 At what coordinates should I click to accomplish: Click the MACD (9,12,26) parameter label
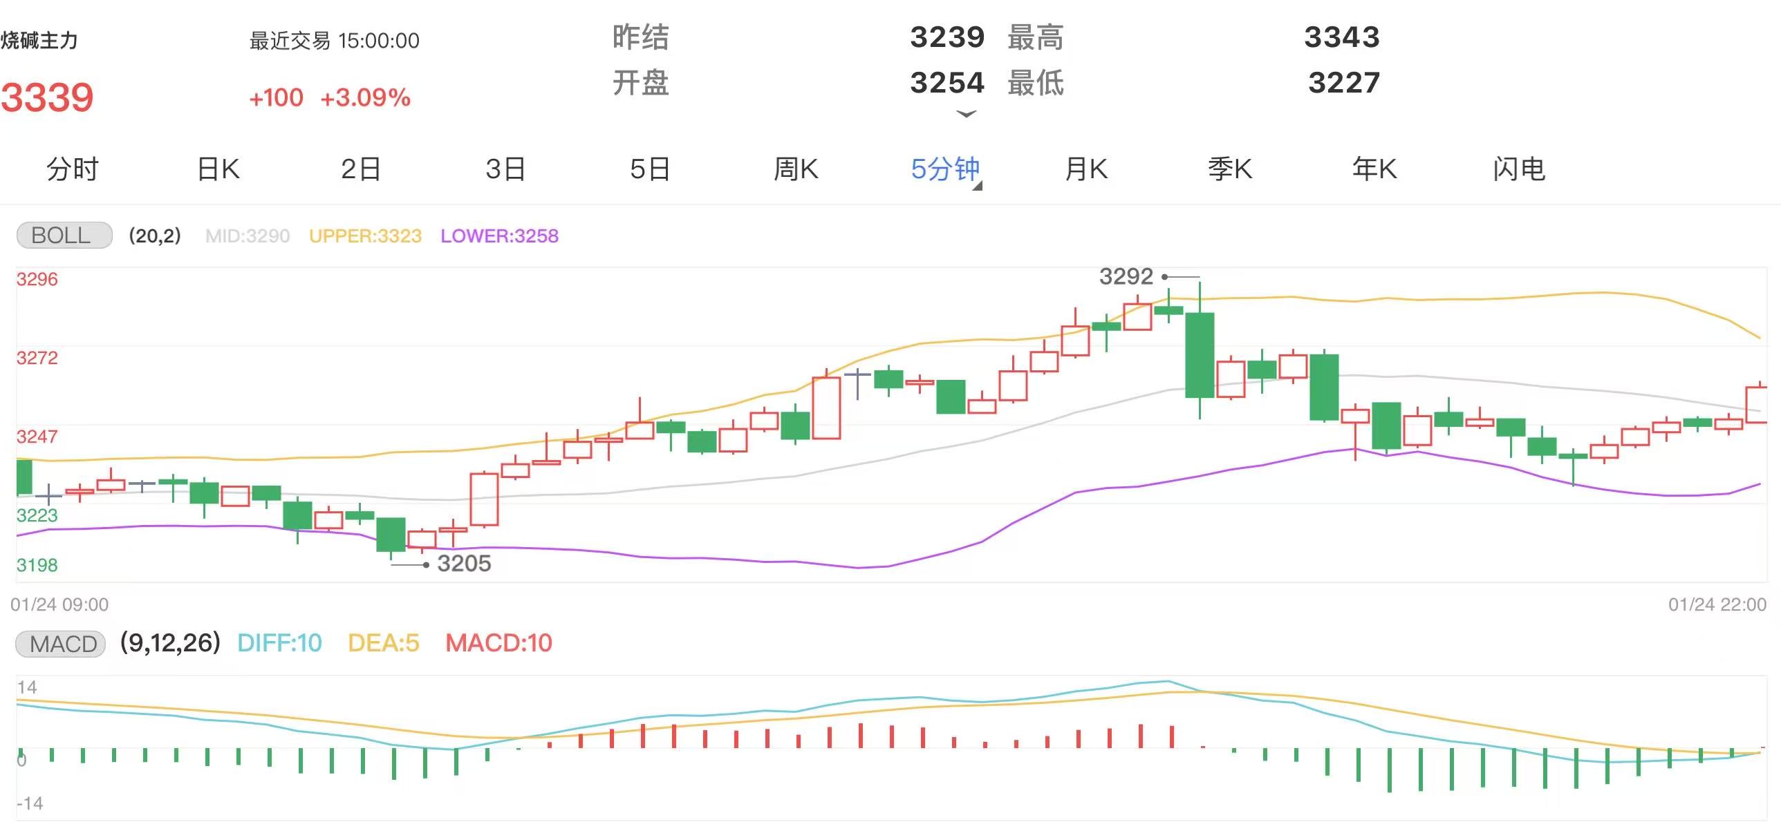point(170,643)
